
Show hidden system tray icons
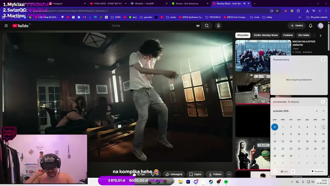pos(292,182)
